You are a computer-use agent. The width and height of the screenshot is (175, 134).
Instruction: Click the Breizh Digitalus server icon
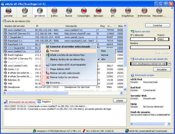(x=5, y=55)
